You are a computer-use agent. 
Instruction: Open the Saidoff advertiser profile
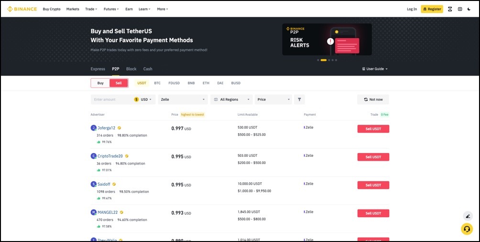pyautogui.click(x=104, y=184)
